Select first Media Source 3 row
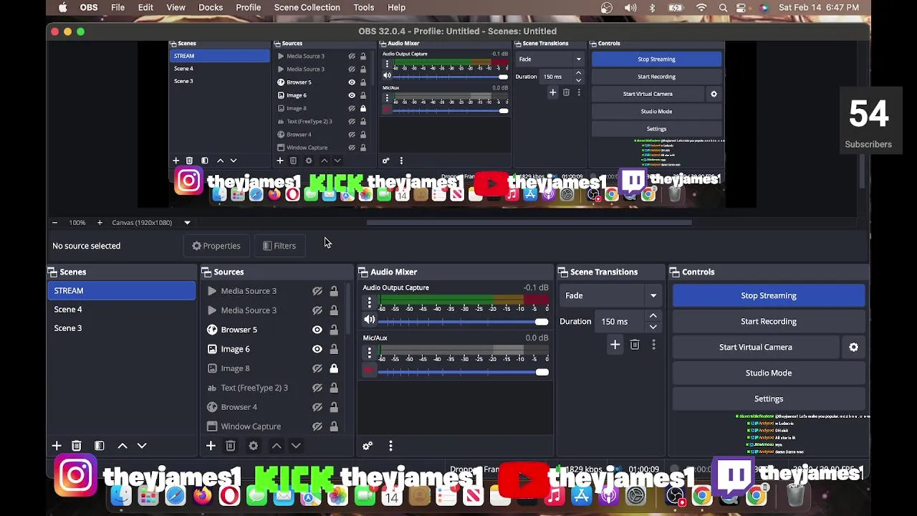The image size is (917, 516). point(272,291)
